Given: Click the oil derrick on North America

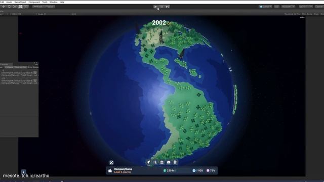Looking at the screenshot, I should coord(161,37).
